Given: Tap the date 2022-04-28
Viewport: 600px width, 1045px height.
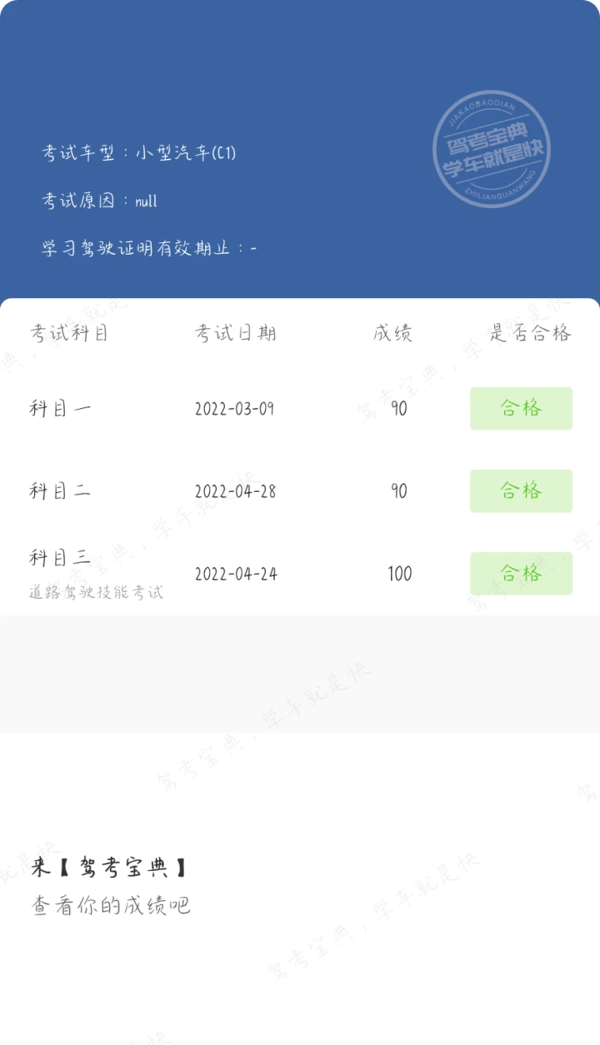Looking at the screenshot, I should pyautogui.click(x=235, y=491).
